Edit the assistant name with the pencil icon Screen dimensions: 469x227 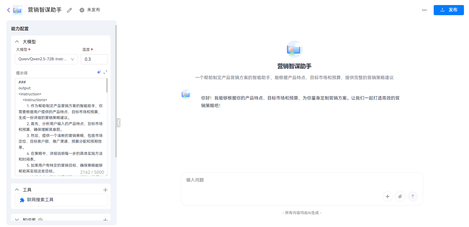click(x=69, y=10)
